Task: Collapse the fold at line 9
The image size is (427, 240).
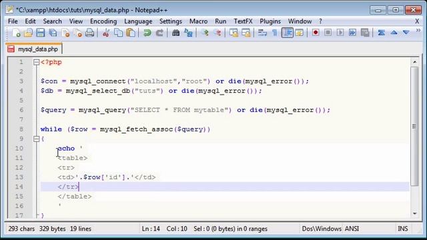Action: tap(36, 139)
